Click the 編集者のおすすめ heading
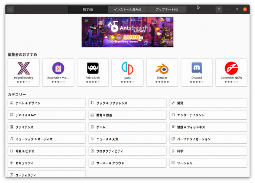 tap(23, 54)
